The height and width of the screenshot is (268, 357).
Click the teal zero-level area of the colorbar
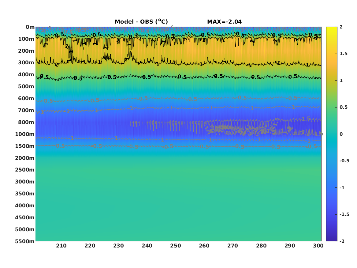pos(332,134)
